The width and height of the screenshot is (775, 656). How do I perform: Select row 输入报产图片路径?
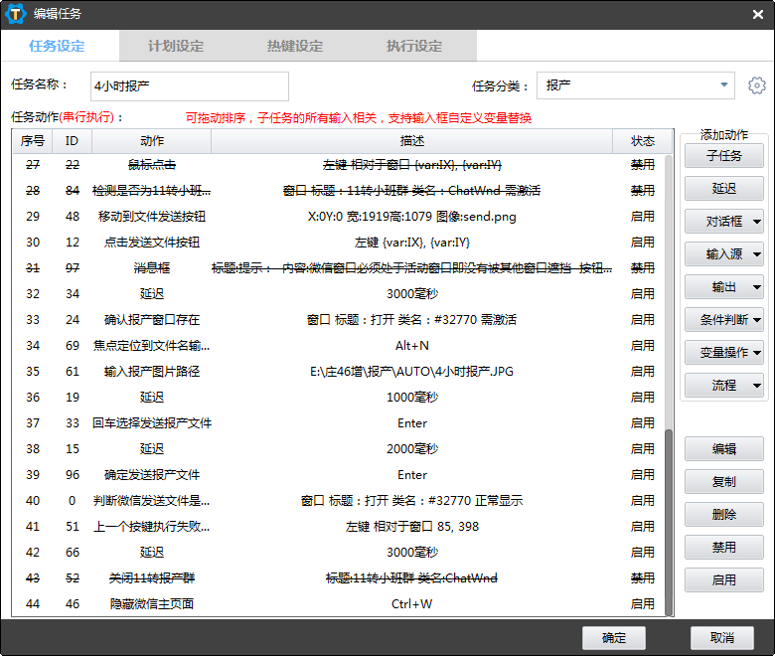click(x=339, y=372)
